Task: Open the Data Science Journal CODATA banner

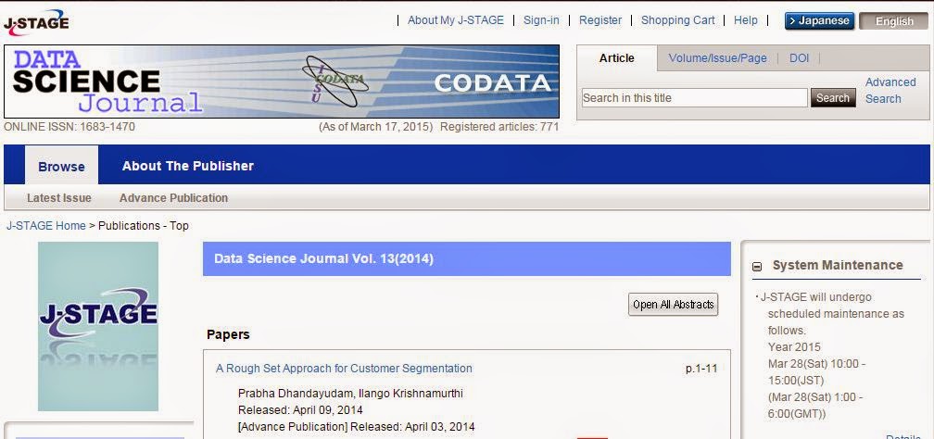Action: (282, 81)
